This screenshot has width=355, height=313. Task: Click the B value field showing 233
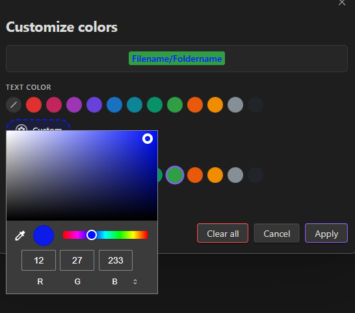(116, 260)
